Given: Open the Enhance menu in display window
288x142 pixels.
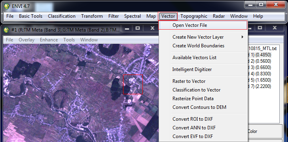Looking at the screenshot, I should [49, 40].
